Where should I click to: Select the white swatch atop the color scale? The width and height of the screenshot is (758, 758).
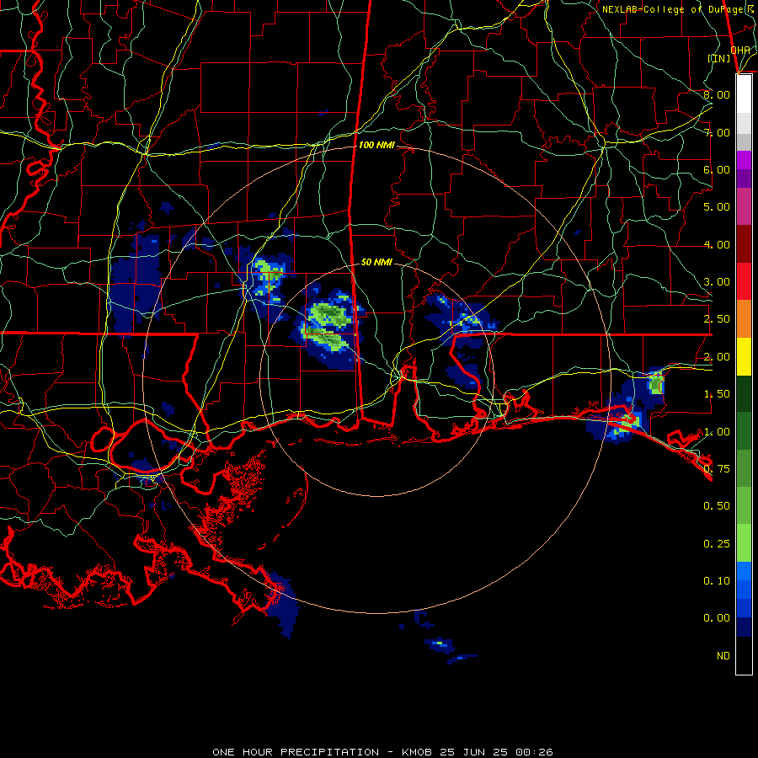744,94
